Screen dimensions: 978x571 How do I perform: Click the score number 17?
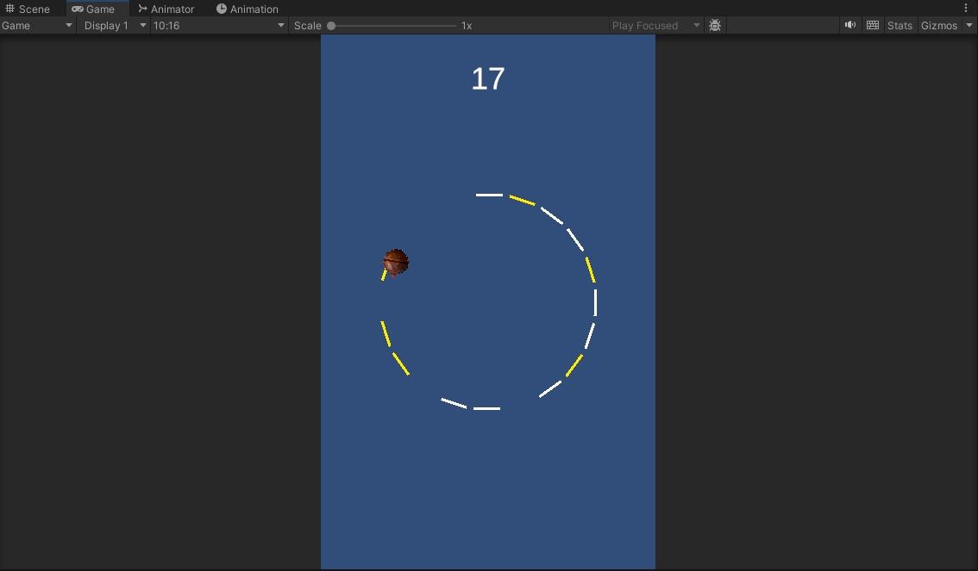point(488,79)
